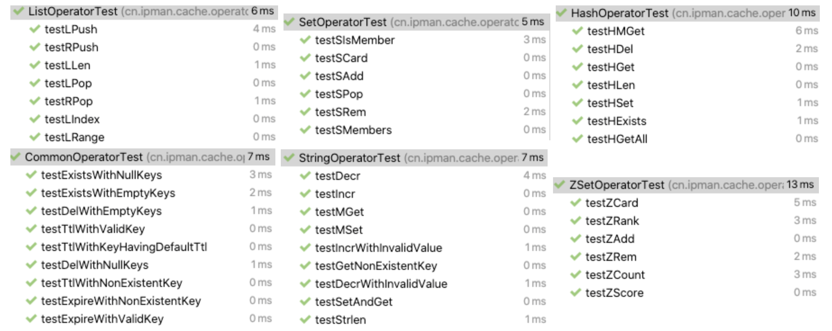
Task: Select testExistsWithNullKeys in CommonOperatorTest
Action: click(x=101, y=175)
